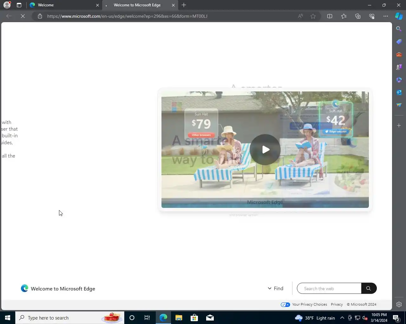Image resolution: width=406 pixels, height=324 pixels.
Task: Open the network tray icon
Action: (357, 318)
